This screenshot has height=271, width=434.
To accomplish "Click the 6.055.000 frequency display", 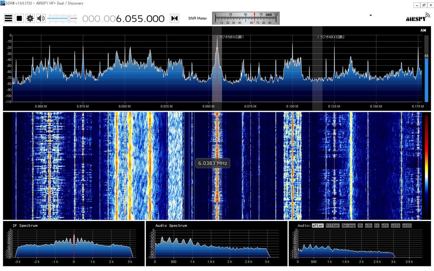I will [x=140, y=19].
